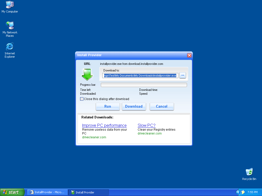Open the My Computer desktop icon
Screen dimensions: 262x196
(x=10, y=5)
